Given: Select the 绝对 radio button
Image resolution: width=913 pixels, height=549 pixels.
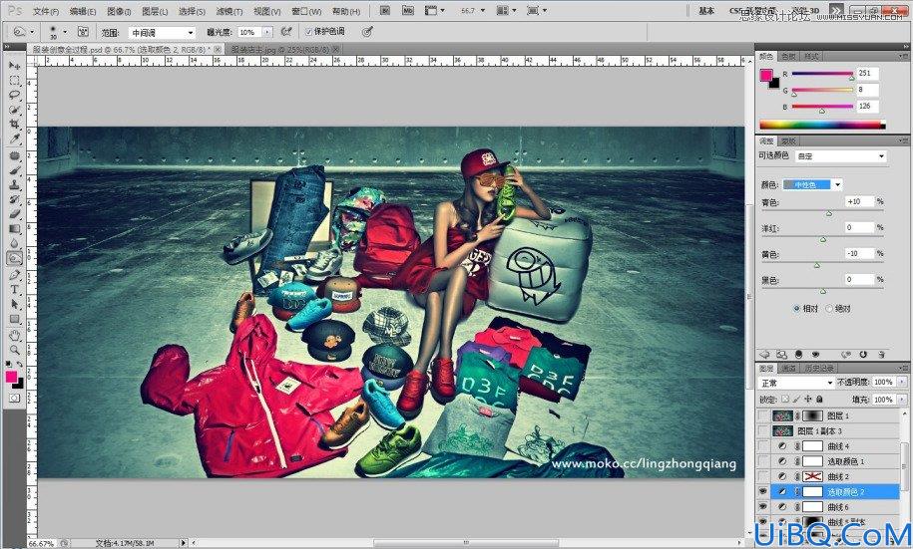Looking at the screenshot, I should 829,309.
